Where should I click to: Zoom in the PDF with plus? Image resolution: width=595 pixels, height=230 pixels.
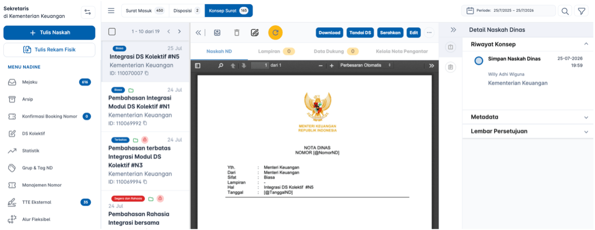tap(331, 66)
